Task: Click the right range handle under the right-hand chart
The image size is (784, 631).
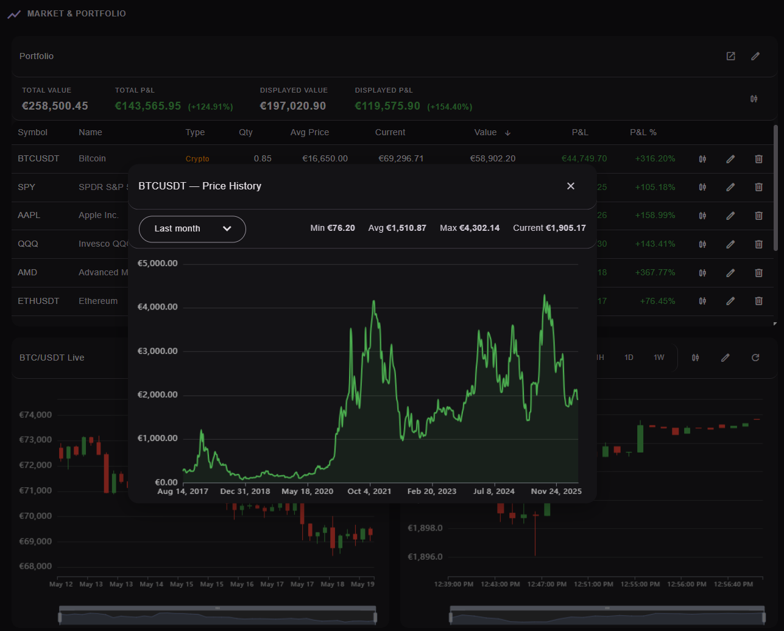Action: (x=765, y=618)
